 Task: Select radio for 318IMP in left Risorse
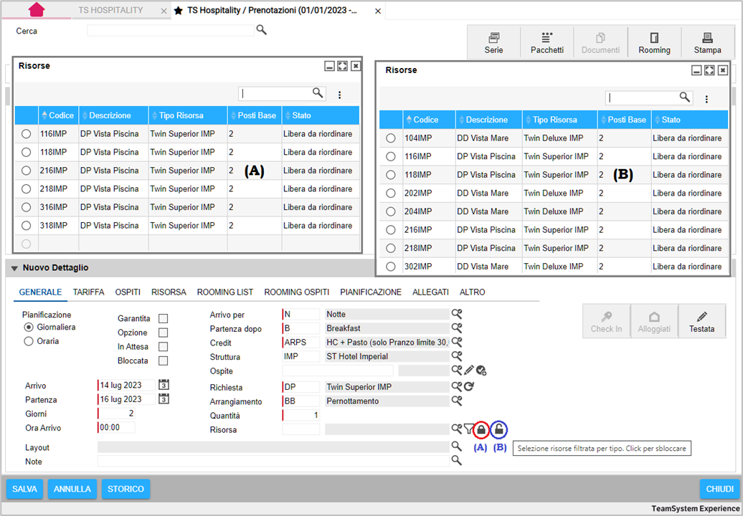coord(26,226)
